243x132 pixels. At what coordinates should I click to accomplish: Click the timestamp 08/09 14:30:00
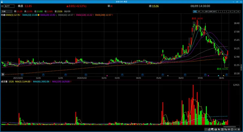[x=200, y=6]
